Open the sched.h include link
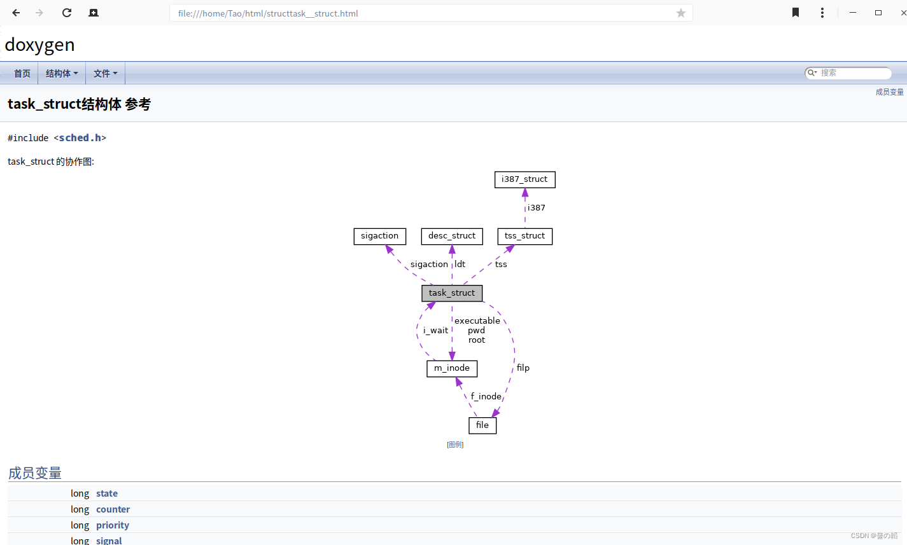Screen dimensions: 907x545 pyautogui.click(x=80, y=138)
